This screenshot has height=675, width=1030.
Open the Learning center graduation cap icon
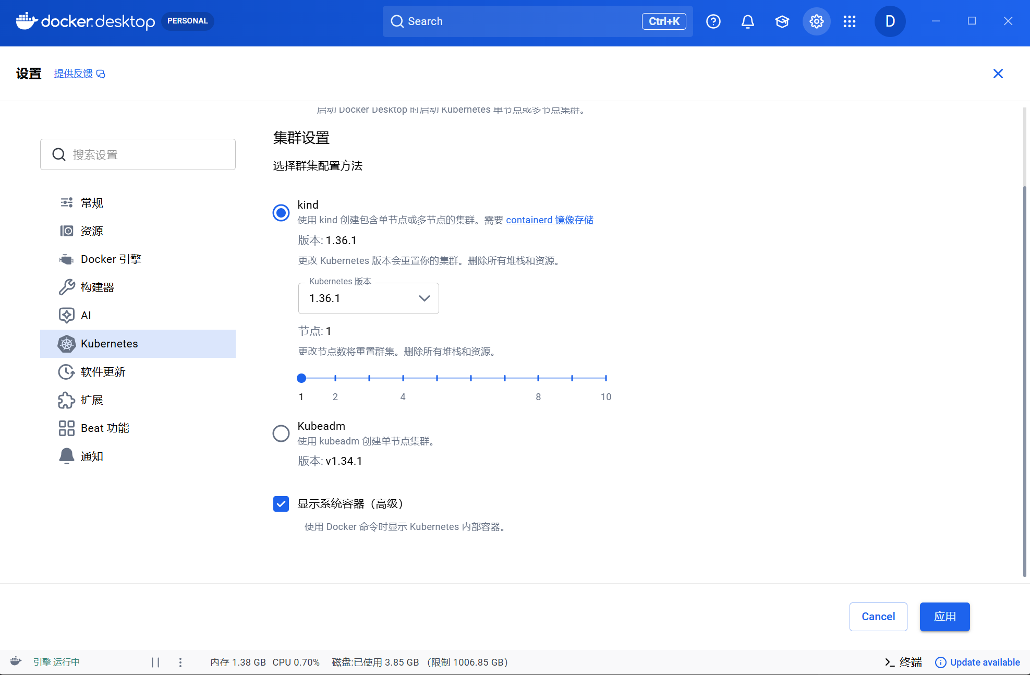pyautogui.click(x=782, y=21)
